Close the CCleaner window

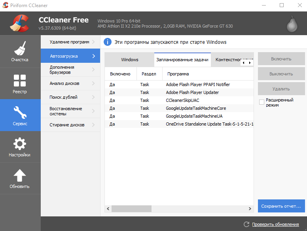[300, 5]
